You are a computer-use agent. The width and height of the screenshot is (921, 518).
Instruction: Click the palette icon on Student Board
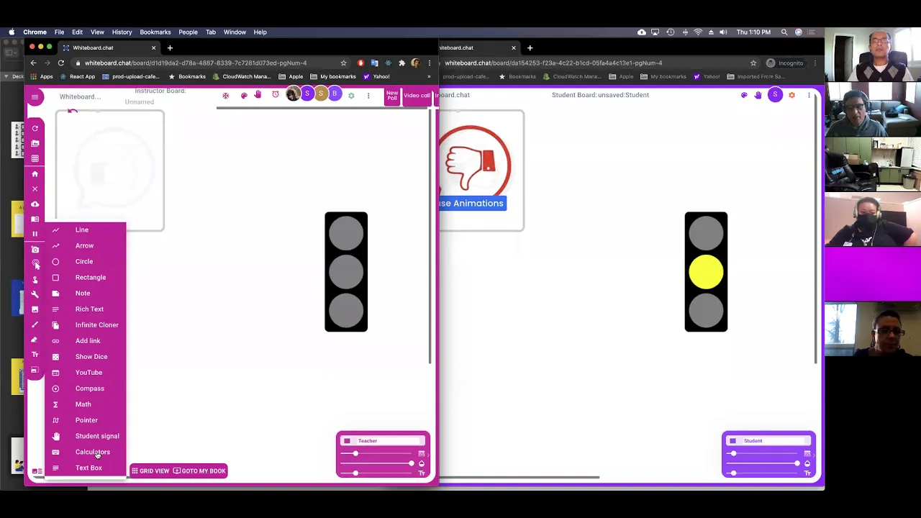pyautogui.click(x=744, y=95)
